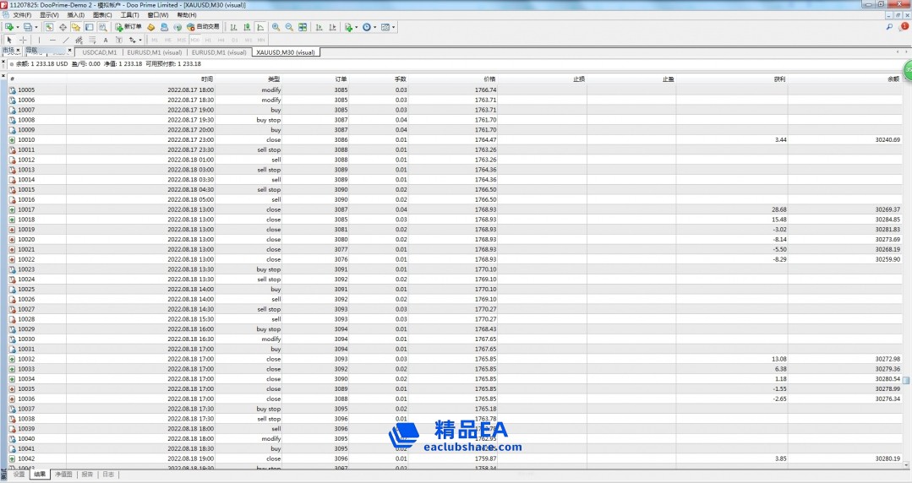The image size is (912, 483).
Task: Select the cursor arrow tool
Action: click(9, 40)
